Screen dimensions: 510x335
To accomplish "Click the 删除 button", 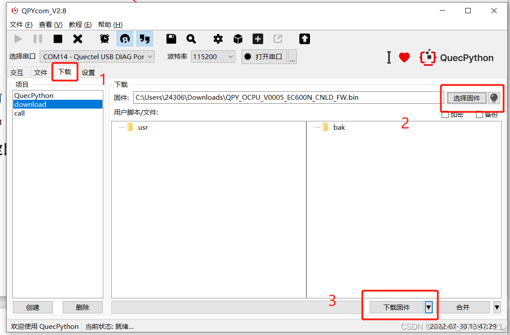I will 83,307.
